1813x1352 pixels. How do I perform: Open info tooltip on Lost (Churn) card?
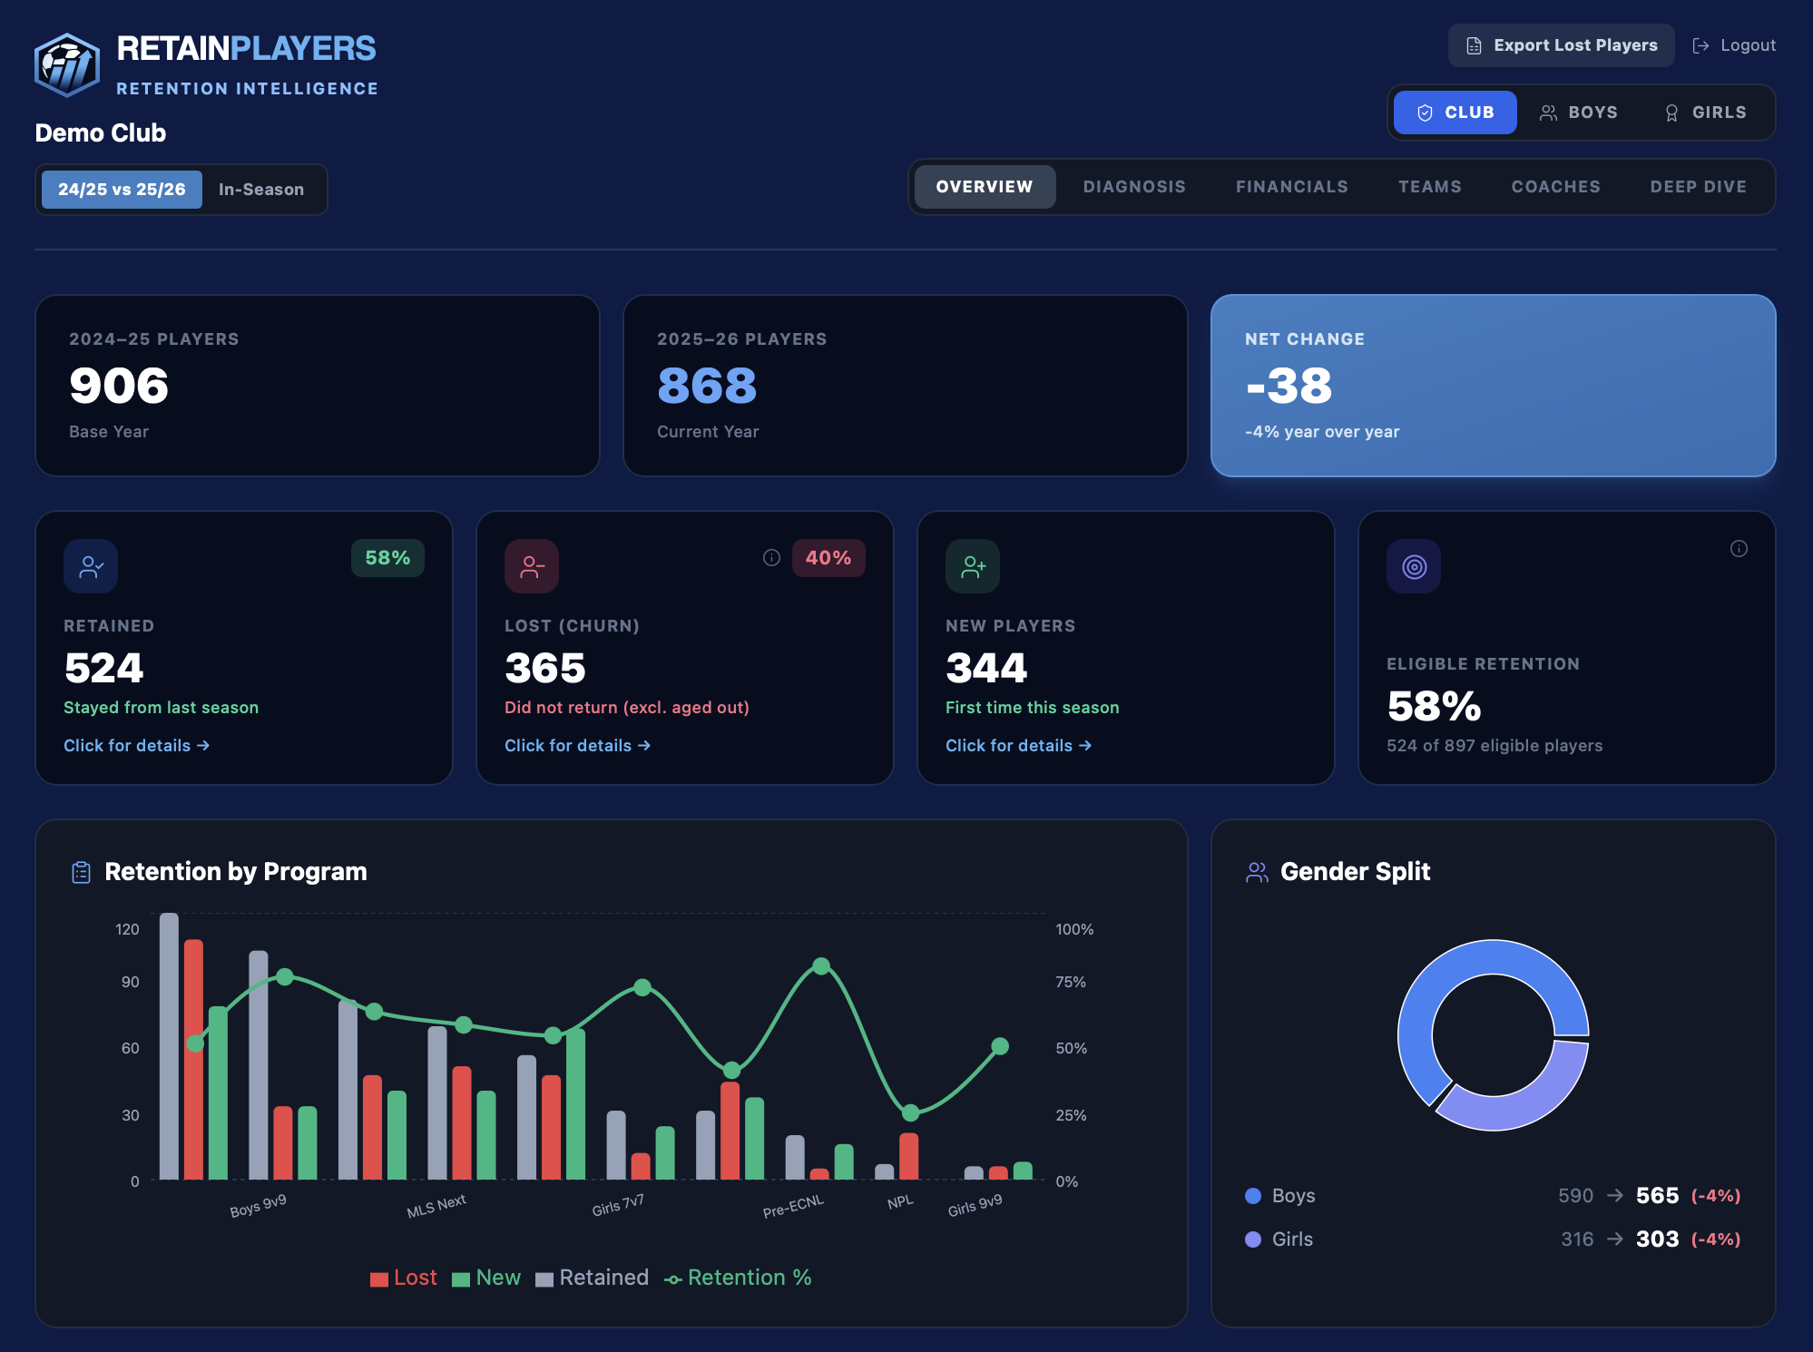(771, 558)
